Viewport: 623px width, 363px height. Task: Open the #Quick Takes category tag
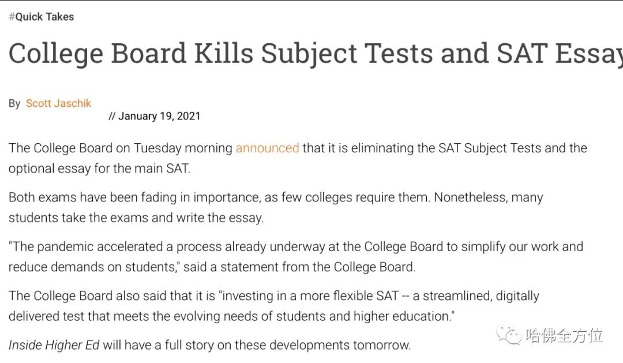(42, 17)
